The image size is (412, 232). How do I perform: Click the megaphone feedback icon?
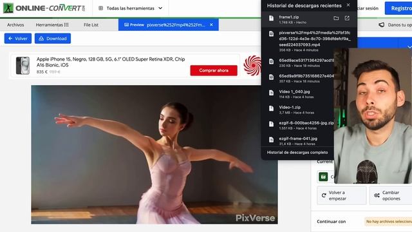click(382, 24)
